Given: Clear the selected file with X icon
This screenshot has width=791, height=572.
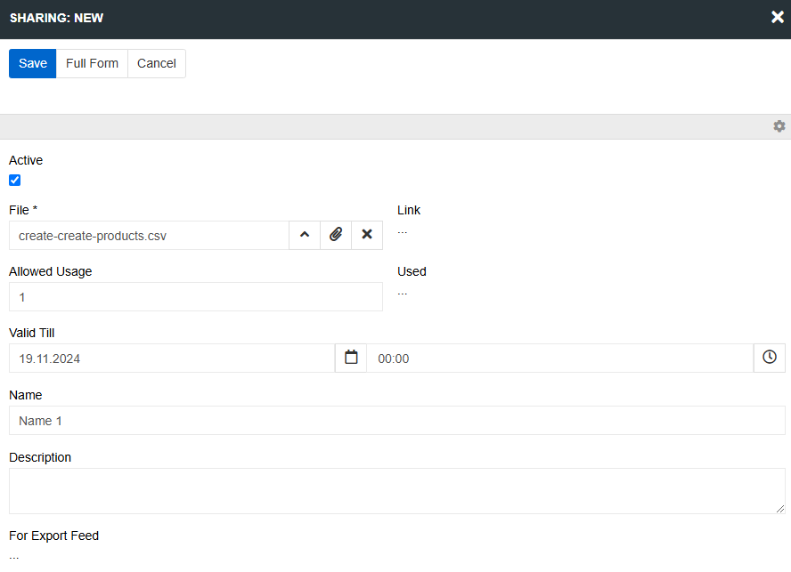Looking at the screenshot, I should point(367,236).
